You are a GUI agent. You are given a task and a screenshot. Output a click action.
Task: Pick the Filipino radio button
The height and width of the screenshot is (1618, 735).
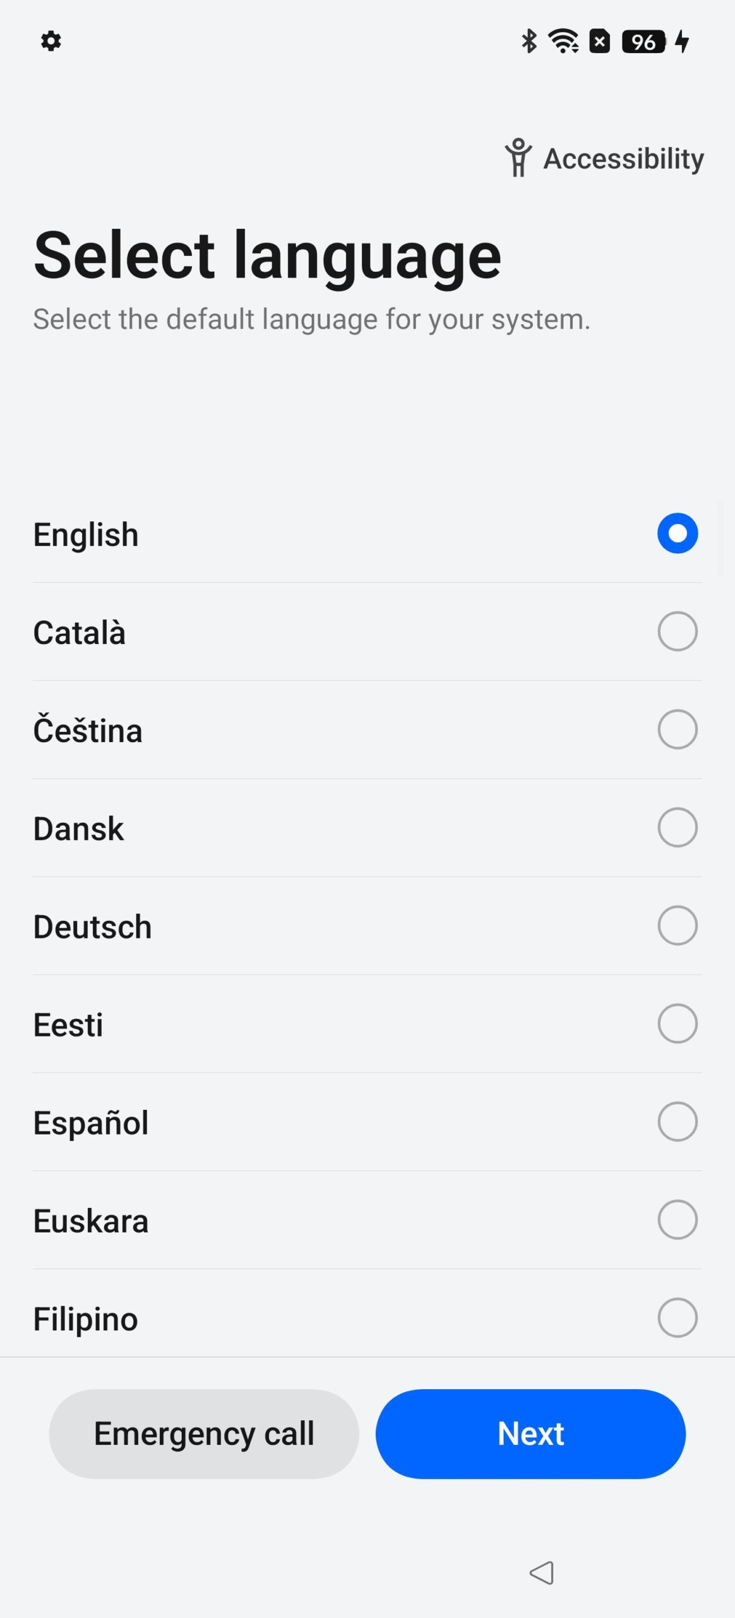click(677, 1318)
